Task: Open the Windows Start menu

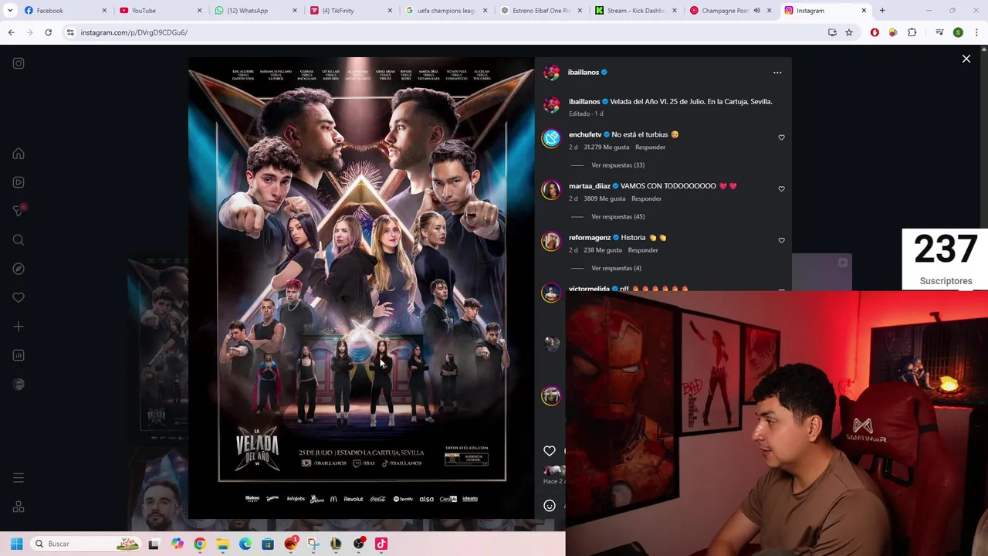Action: [x=16, y=544]
